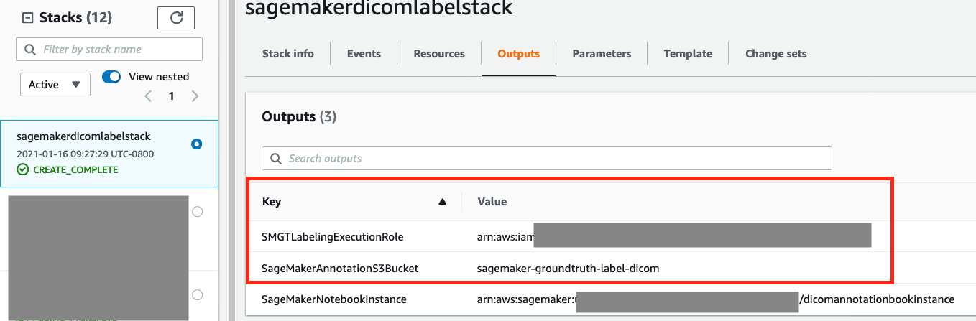Click the refresh stacks icon button
Viewport: 976px width, 321px height.
click(176, 18)
